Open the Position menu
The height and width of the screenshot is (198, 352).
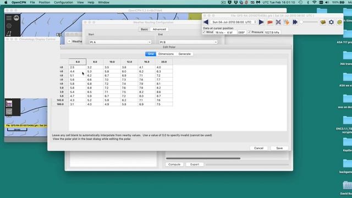coord(44,2)
